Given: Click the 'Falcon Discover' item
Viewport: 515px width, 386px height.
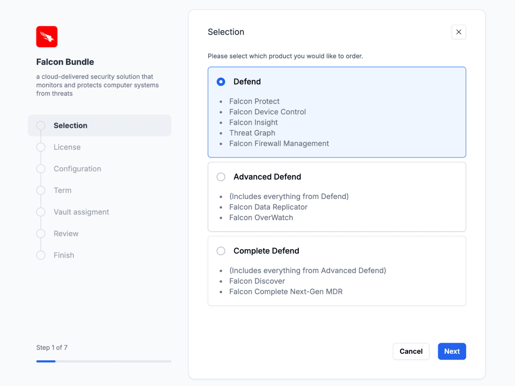Looking at the screenshot, I should [x=257, y=281].
